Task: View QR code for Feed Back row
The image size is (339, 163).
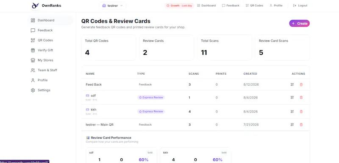Action: tap(292, 84)
